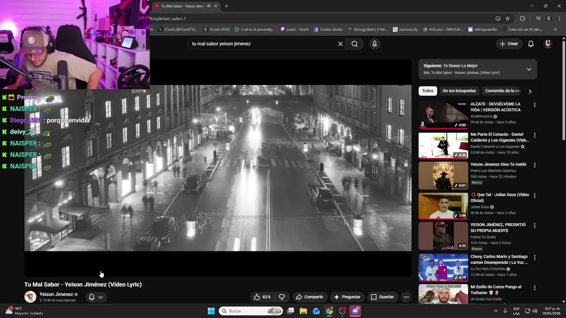Clear the YouTube search box text
The image size is (566, 318).
coord(340,44)
